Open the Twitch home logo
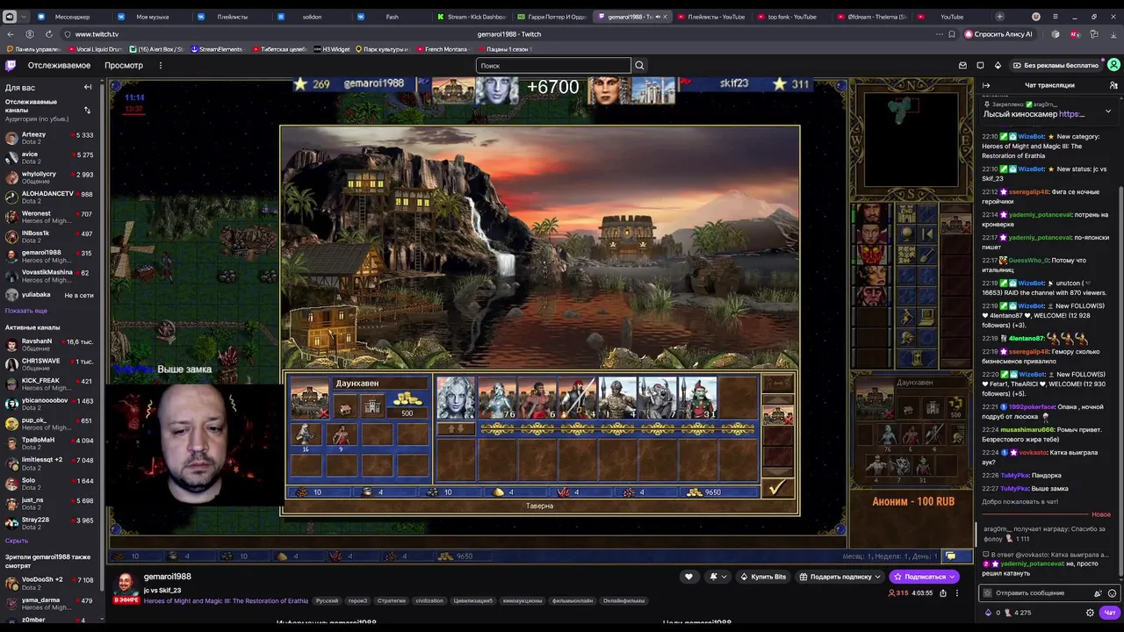Screen dimensions: 1124x632 tap(11, 65)
